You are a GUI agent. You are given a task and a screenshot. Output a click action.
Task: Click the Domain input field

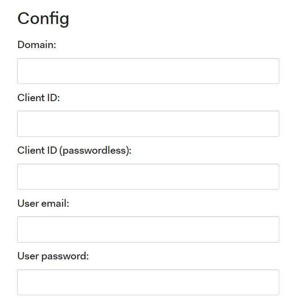[148, 71]
